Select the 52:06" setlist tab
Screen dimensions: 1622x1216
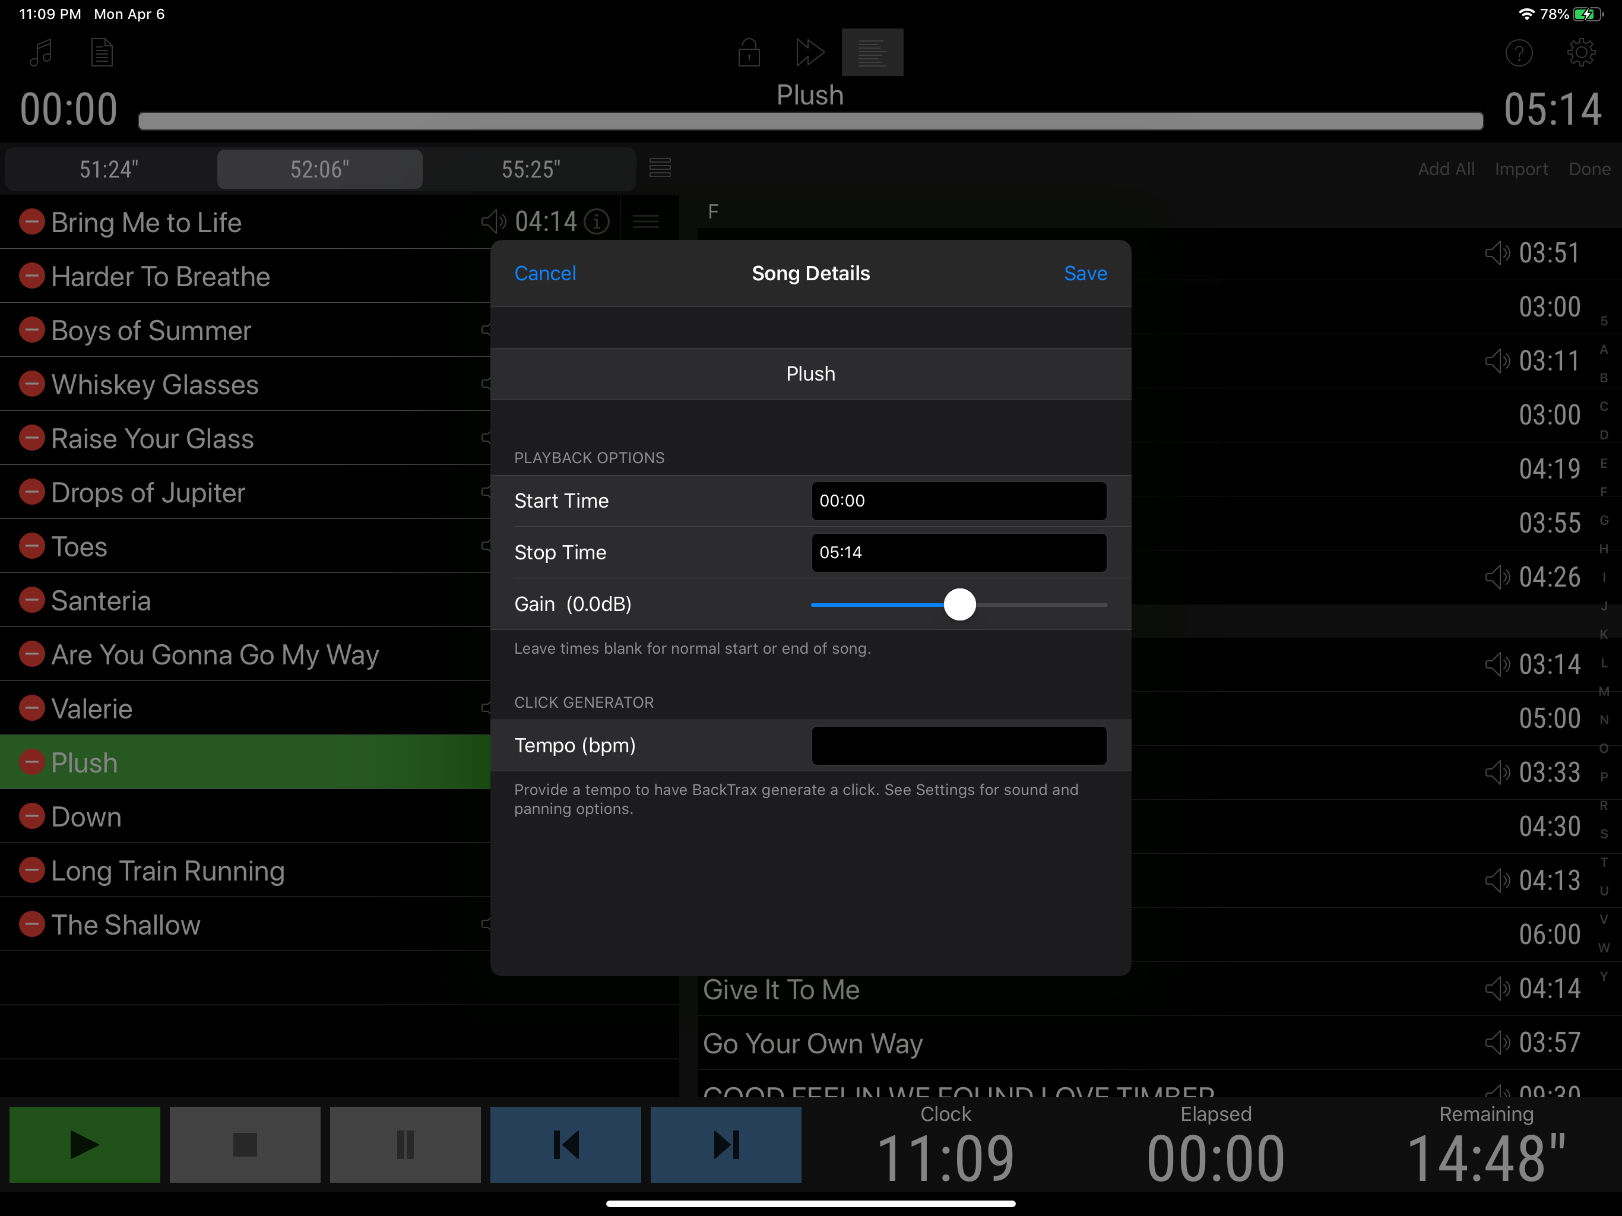(x=319, y=169)
